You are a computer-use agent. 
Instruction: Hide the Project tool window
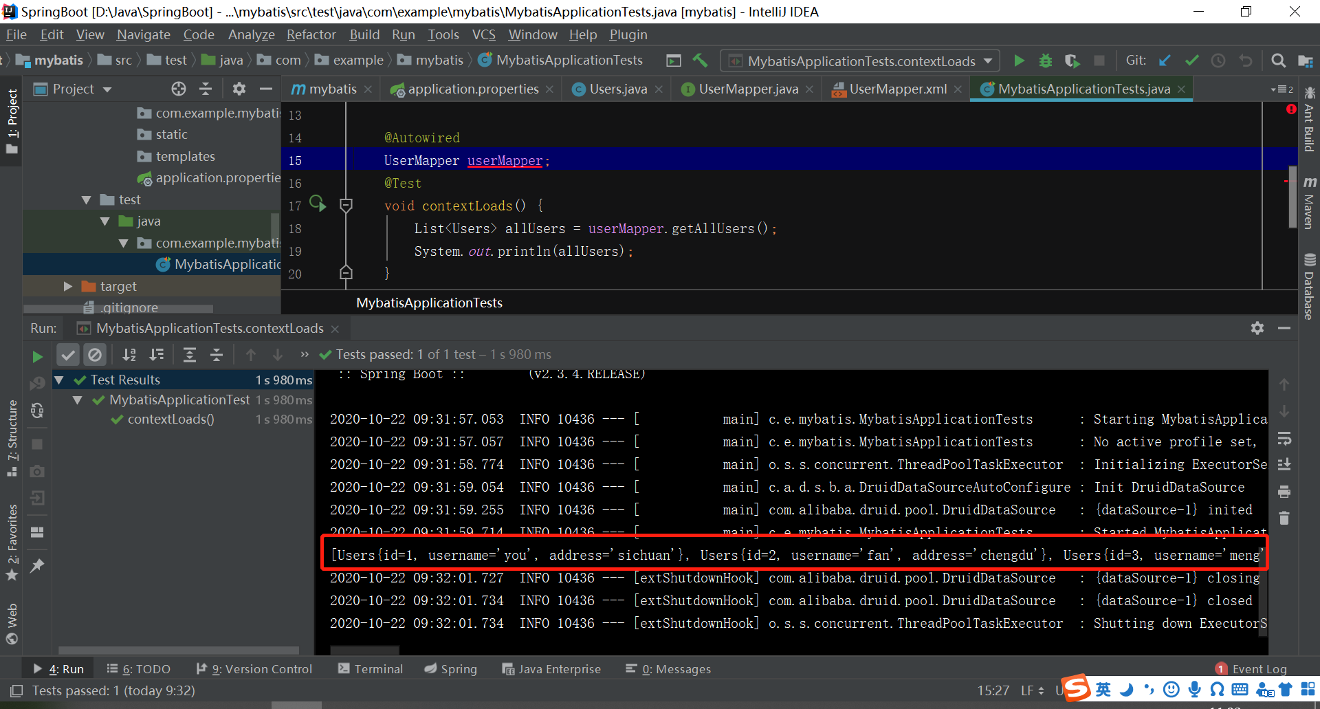(x=266, y=89)
